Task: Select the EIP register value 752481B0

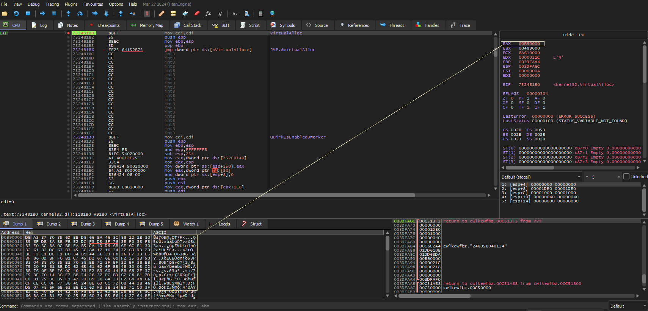Action: (x=529, y=85)
